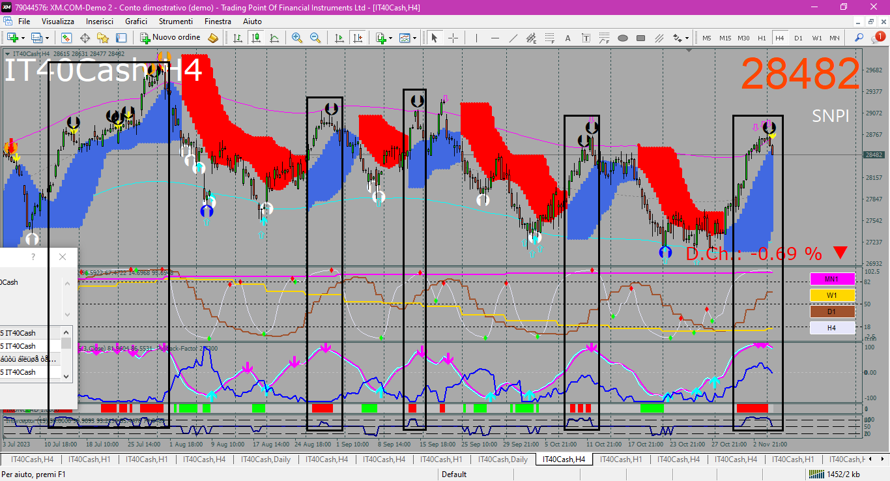Click the dialog list's scroll-up arrow
Screen dimensions: 890x481
click(66, 332)
